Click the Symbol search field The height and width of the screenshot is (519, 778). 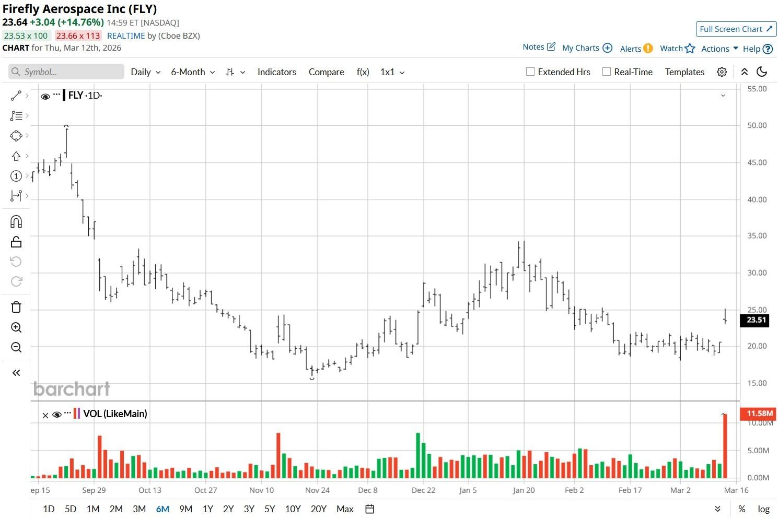click(x=66, y=72)
